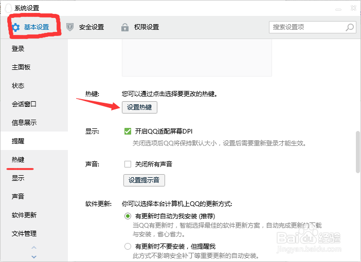
Task: Switch to the 安全设置 tab
Action: click(x=85, y=27)
